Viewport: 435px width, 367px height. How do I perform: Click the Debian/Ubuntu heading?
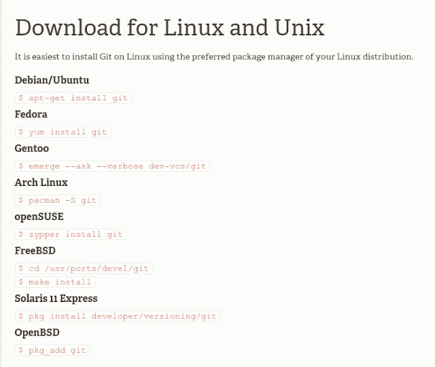tap(52, 80)
